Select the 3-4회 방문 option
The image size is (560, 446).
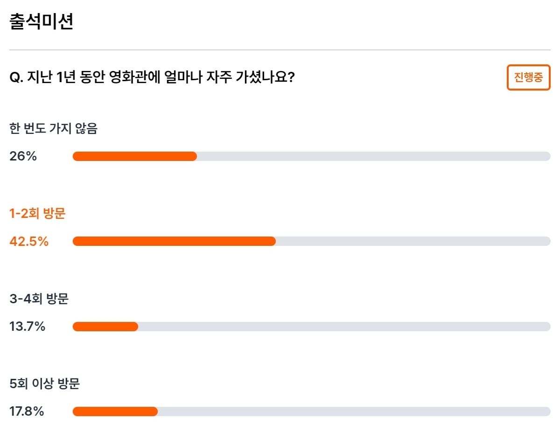[39, 299]
